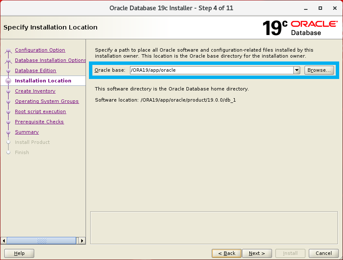Open the Configuration Option step link
This screenshot has width=343, height=260.
(40, 50)
